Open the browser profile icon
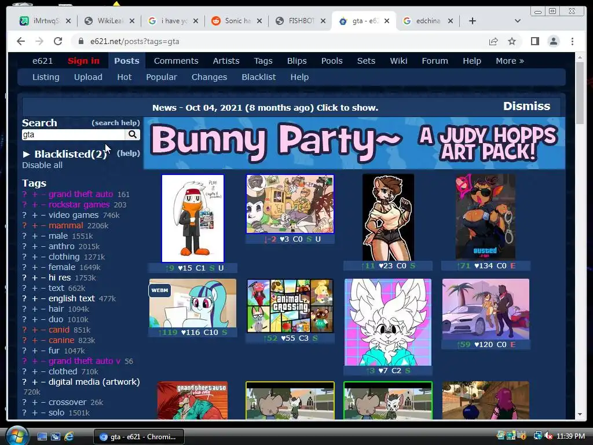The image size is (593, 445). [x=553, y=41]
